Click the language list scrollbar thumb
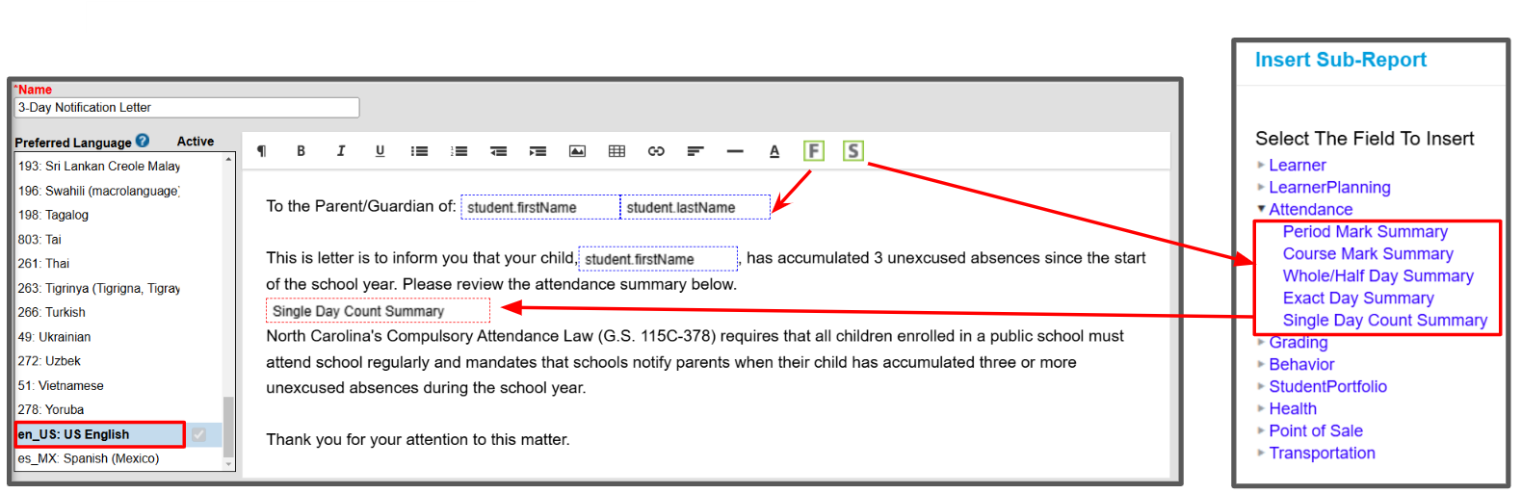This screenshot has width=1521, height=494. [228, 428]
